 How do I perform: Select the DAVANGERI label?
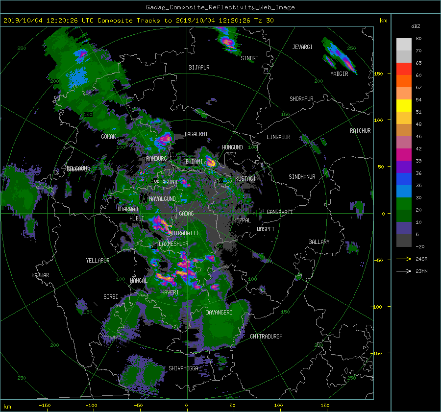(x=219, y=313)
